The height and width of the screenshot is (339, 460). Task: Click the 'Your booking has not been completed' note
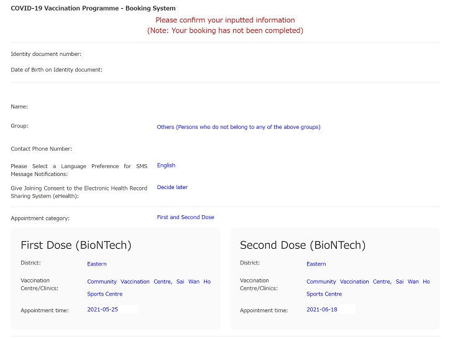pyautogui.click(x=225, y=30)
